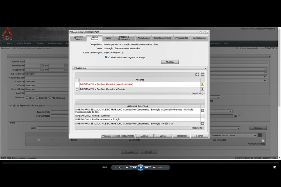Adjust the player volume slider
281x187 pixels.
click(163, 167)
